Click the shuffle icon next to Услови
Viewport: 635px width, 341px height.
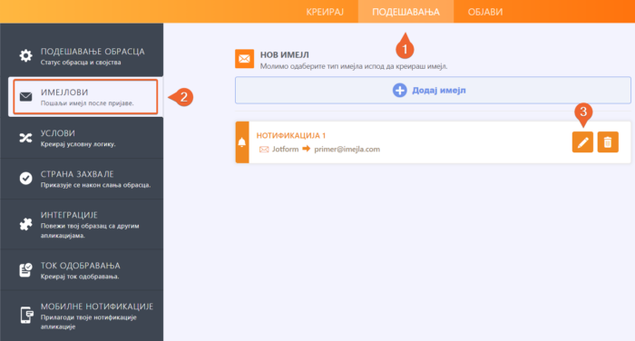coord(26,138)
